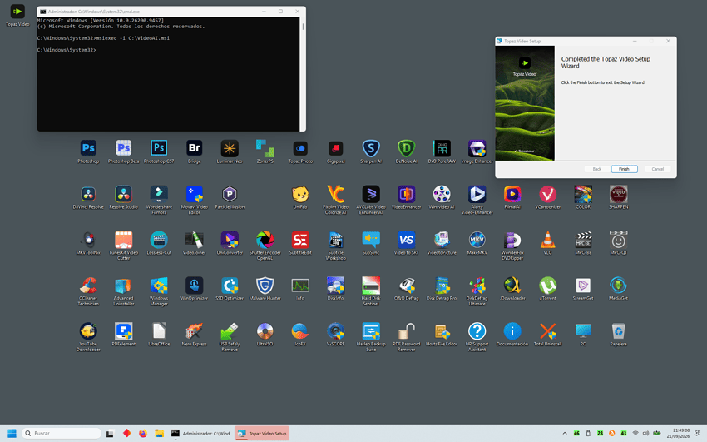Open the FilmaiAI desktop icon
Screen dimensions: 707x442
(512, 197)
